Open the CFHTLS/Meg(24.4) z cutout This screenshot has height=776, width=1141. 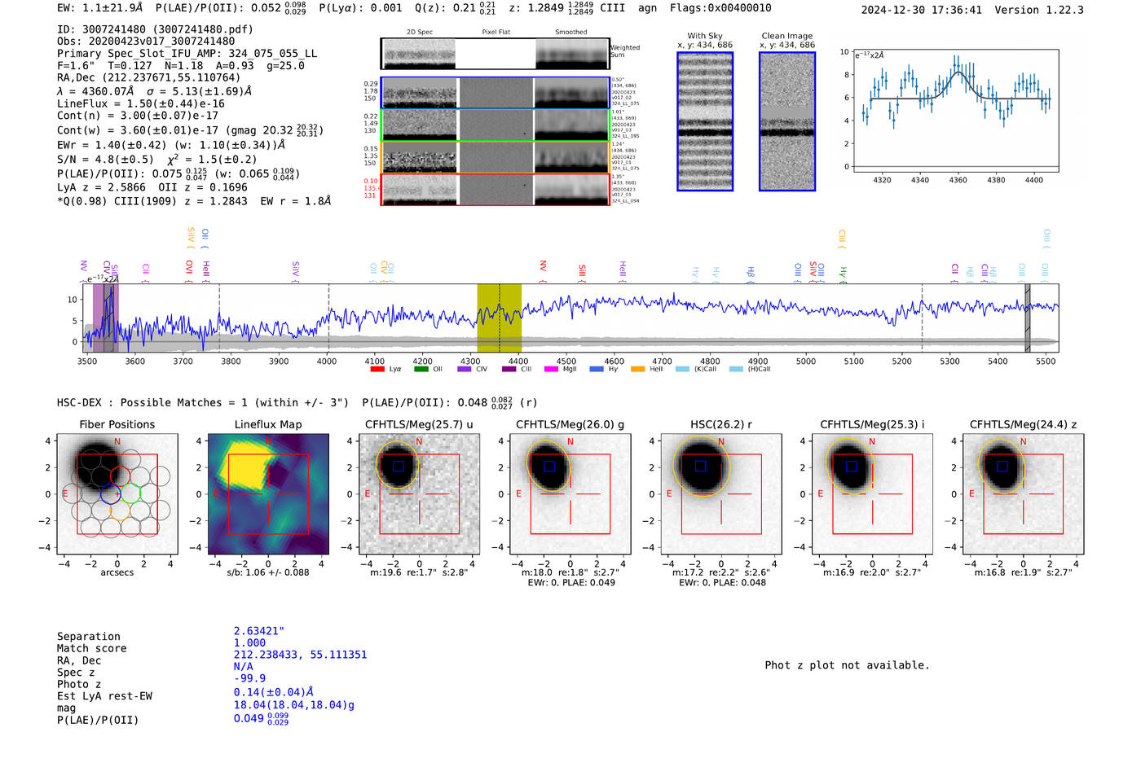click(1023, 493)
